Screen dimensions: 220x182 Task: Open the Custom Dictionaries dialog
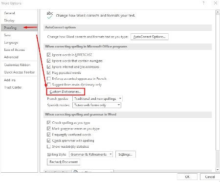click(x=66, y=91)
